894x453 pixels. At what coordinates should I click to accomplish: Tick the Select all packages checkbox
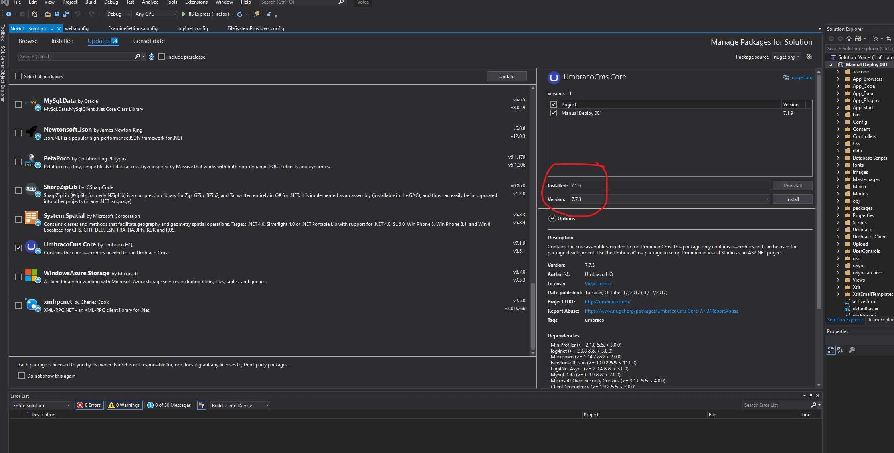(x=18, y=76)
